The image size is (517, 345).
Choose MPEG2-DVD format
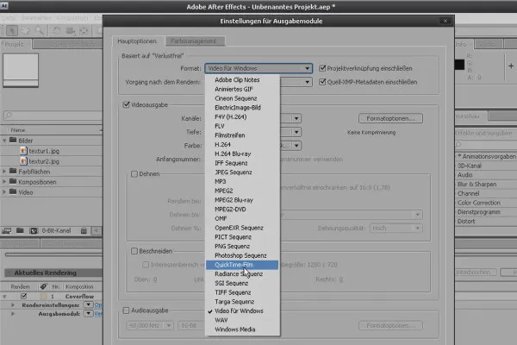click(x=230, y=210)
